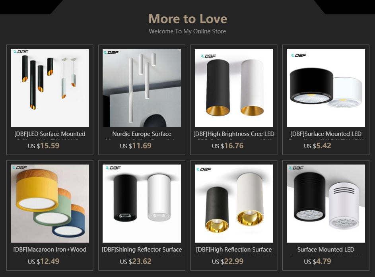
Task: Select the US $4.79 price label
Action: 317,261
